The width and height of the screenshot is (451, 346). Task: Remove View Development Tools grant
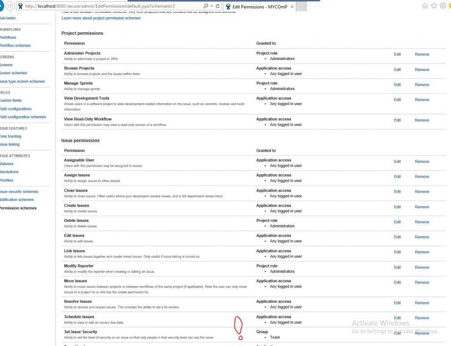(x=422, y=99)
